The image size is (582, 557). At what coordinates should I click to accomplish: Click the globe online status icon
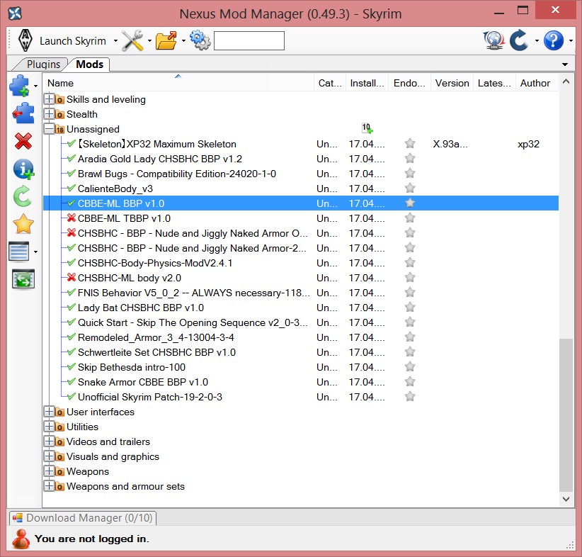493,40
